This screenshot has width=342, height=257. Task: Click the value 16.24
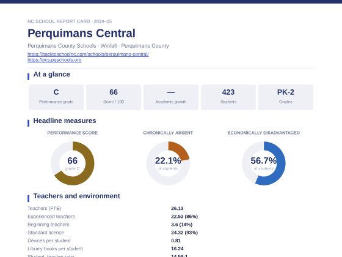[177, 249]
